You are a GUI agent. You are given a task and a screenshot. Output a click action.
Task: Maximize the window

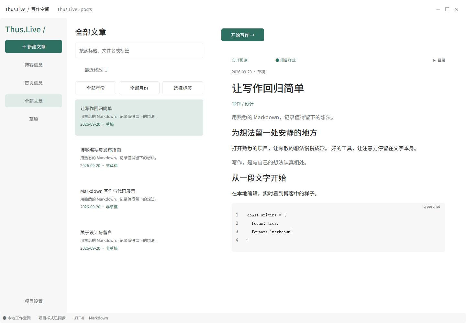447,9
